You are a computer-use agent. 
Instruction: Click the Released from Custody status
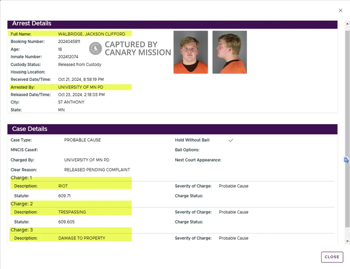point(80,64)
